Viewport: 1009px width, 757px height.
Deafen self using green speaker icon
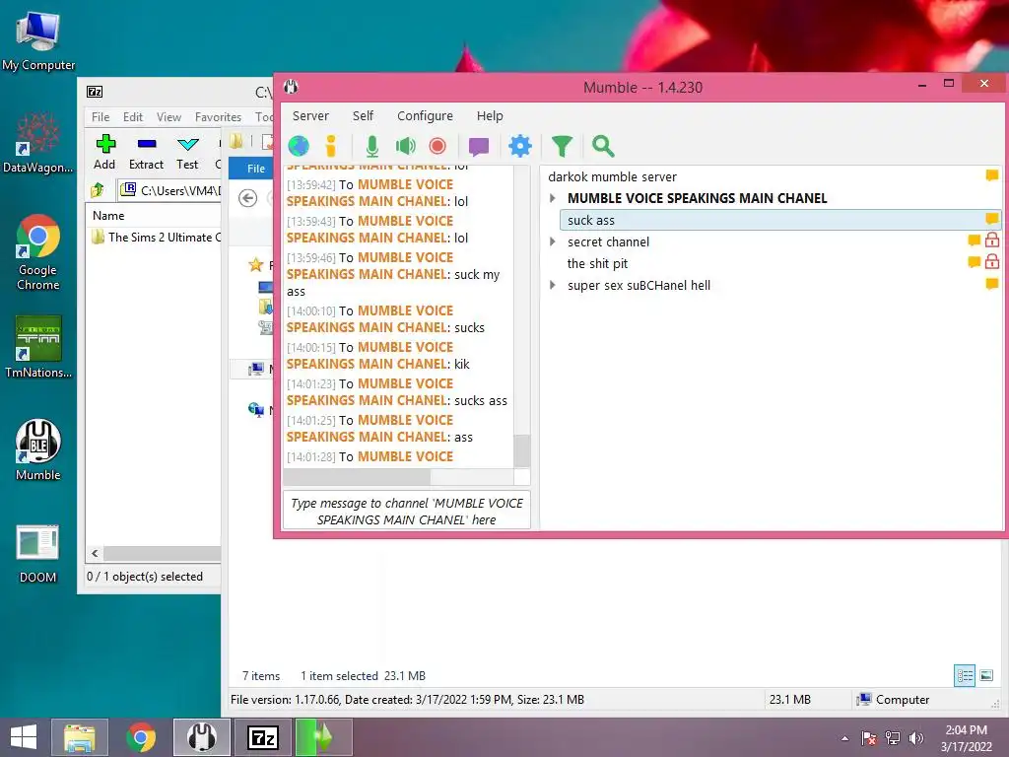[x=405, y=146]
